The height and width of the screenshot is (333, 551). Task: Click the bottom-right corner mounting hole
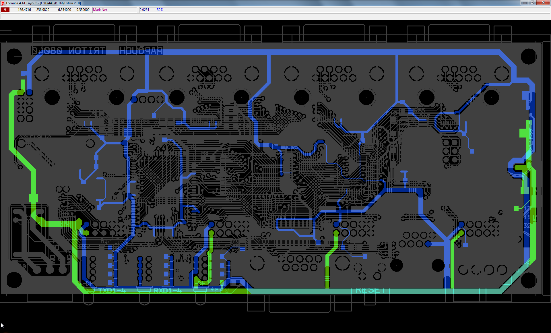point(528,280)
